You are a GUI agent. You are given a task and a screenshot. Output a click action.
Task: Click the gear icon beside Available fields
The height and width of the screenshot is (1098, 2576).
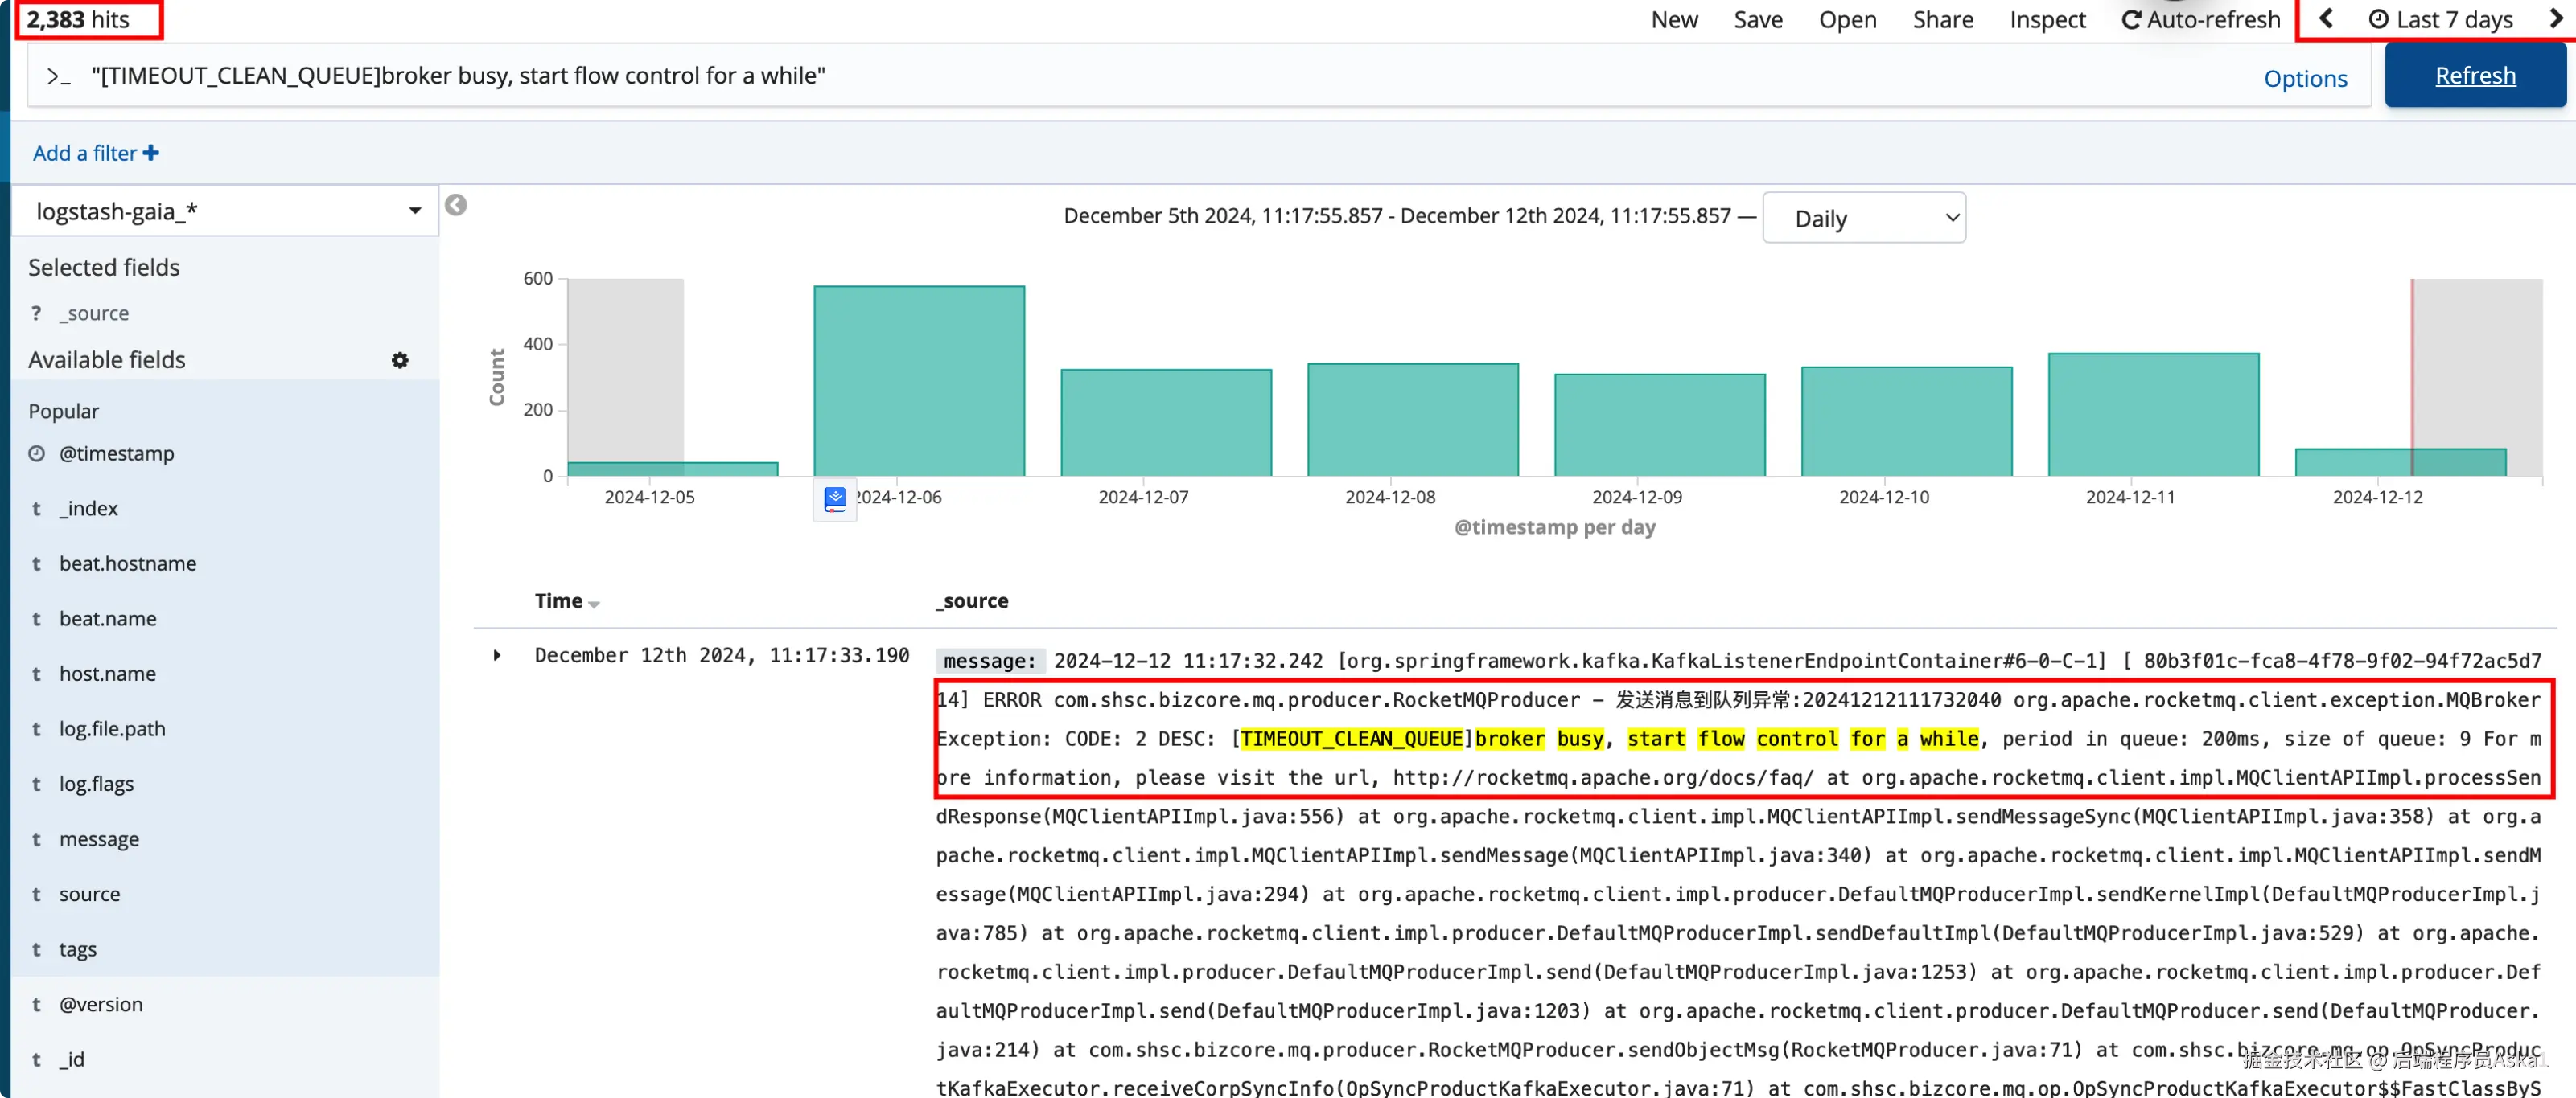click(x=400, y=359)
